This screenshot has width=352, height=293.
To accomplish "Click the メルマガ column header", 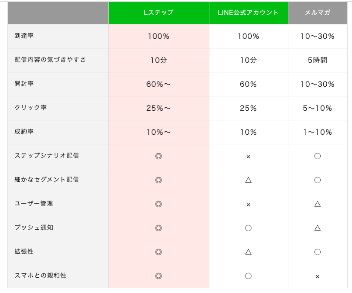I will tap(317, 13).
